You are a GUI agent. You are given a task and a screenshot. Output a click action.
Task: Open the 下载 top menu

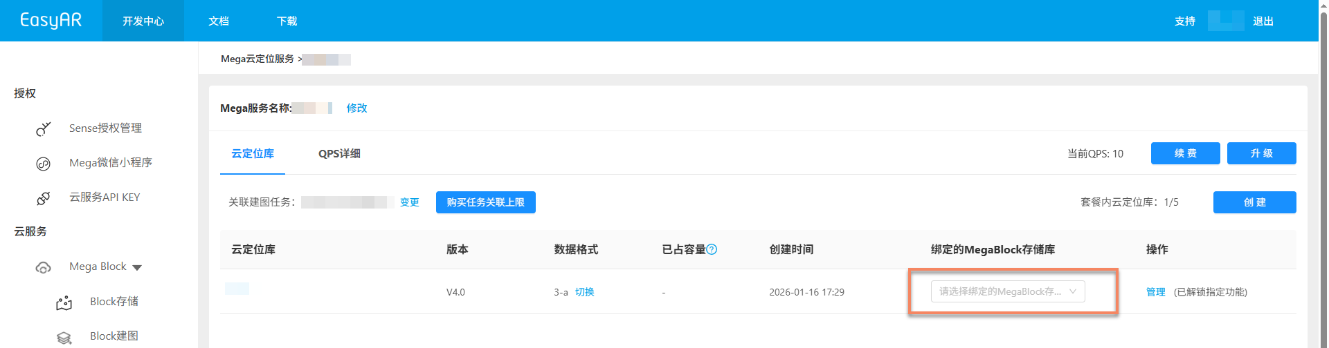point(287,21)
